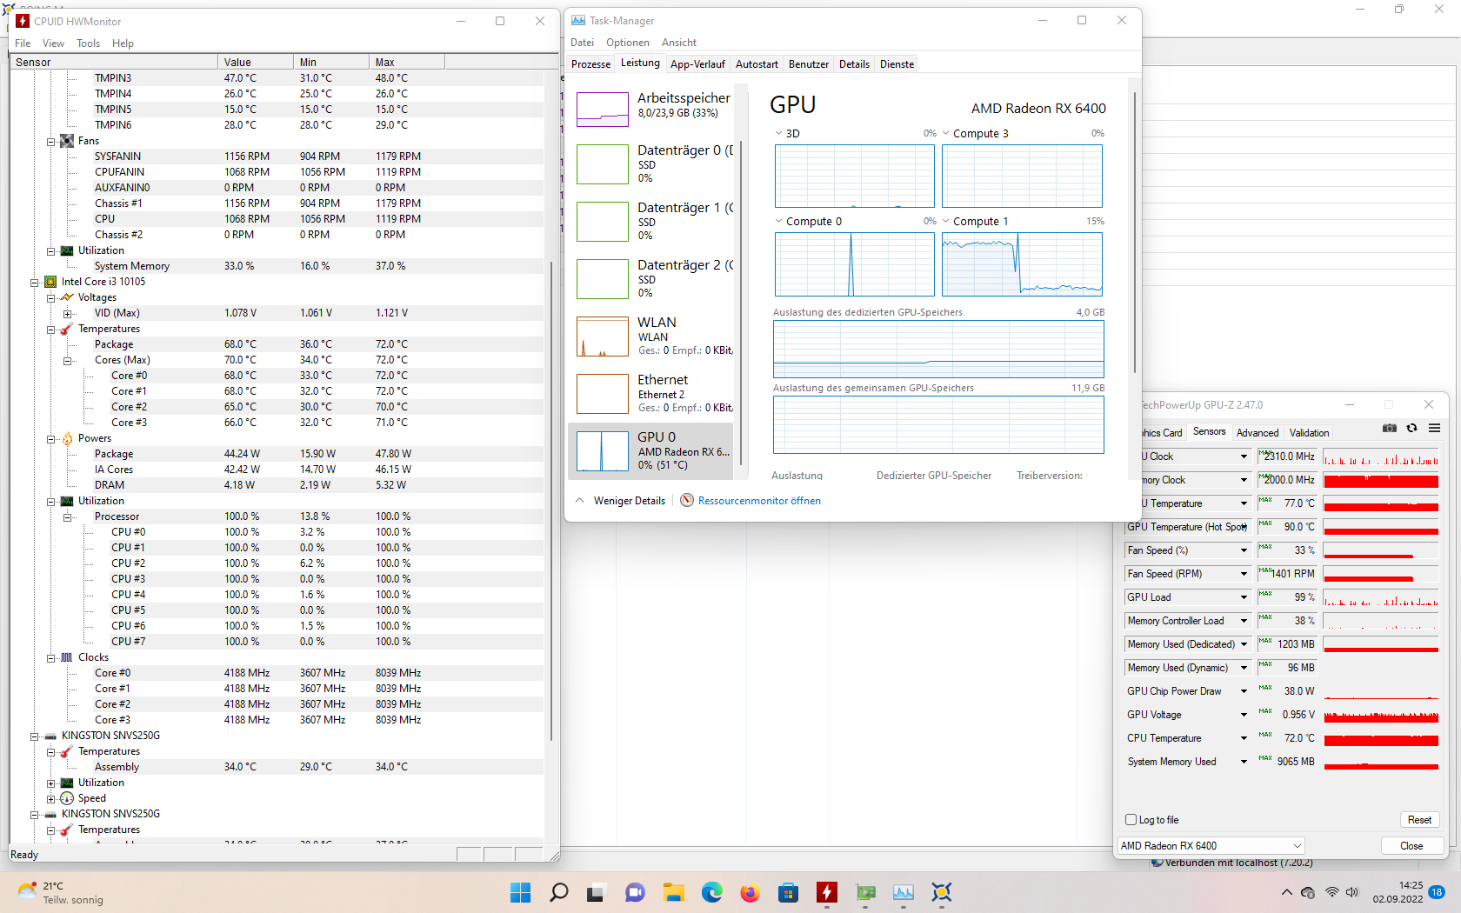Click the GPU-Z screenshot camera icon
The width and height of the screenshot is (1461, 913).
1390,428
